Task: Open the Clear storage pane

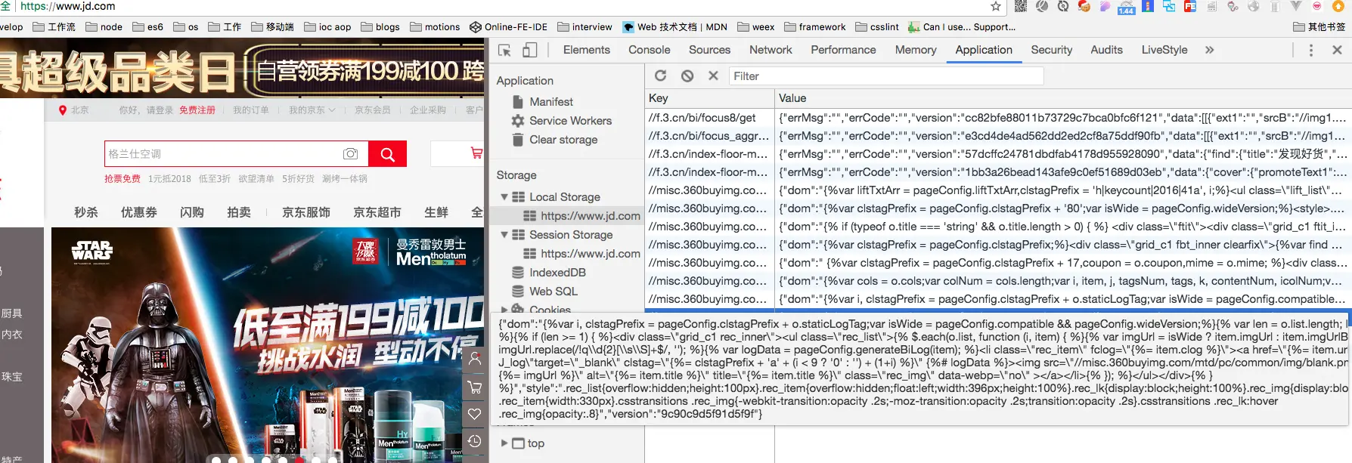Action: coord(563,140)
